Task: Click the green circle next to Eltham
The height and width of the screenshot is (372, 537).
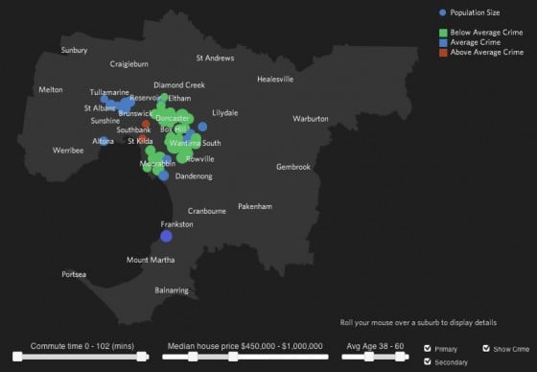Action: (x=164, y=97)
